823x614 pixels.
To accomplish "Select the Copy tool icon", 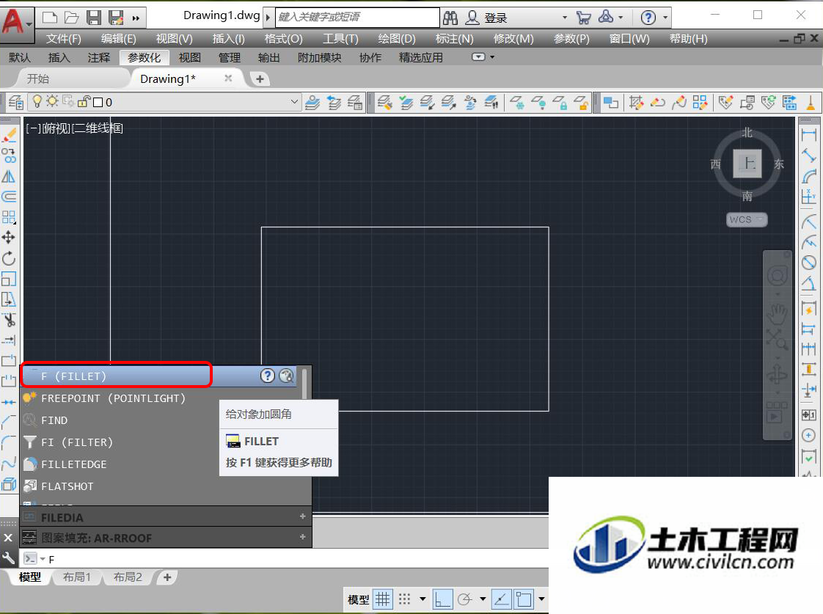I will 9,156.
